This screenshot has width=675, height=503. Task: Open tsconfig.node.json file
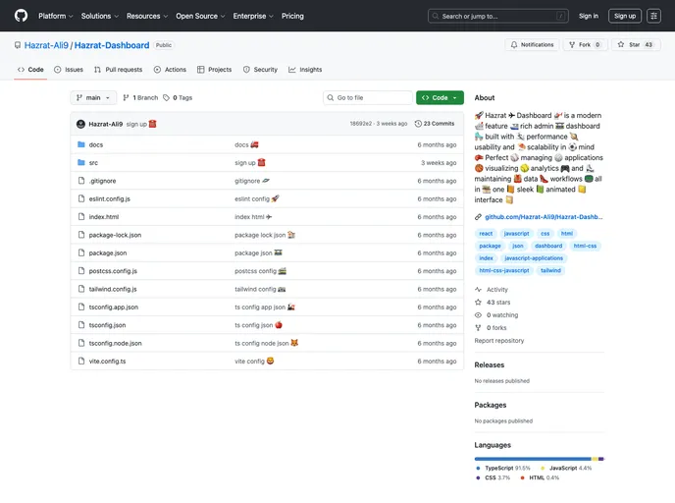[116, 344]
